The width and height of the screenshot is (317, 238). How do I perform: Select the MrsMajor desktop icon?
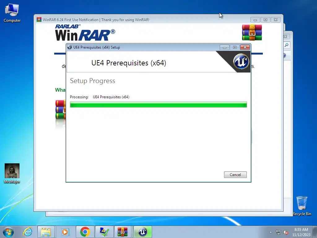point(12,174)
